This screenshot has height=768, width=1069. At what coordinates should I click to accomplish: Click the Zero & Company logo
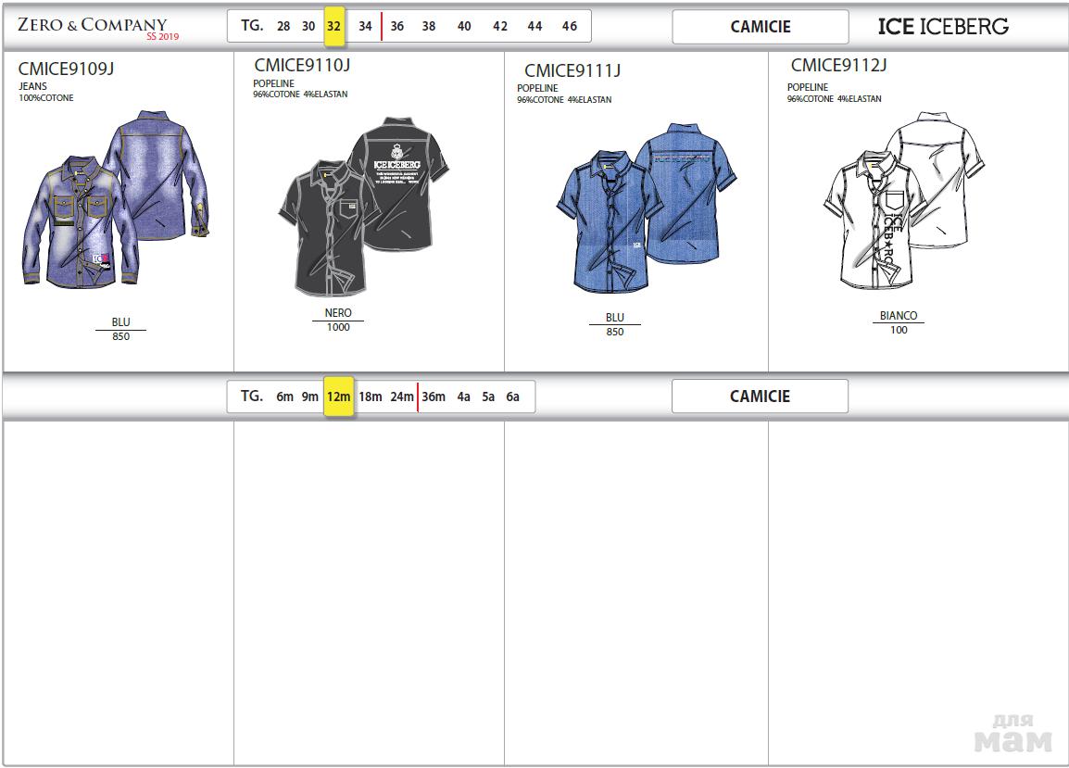pos(97,27)
